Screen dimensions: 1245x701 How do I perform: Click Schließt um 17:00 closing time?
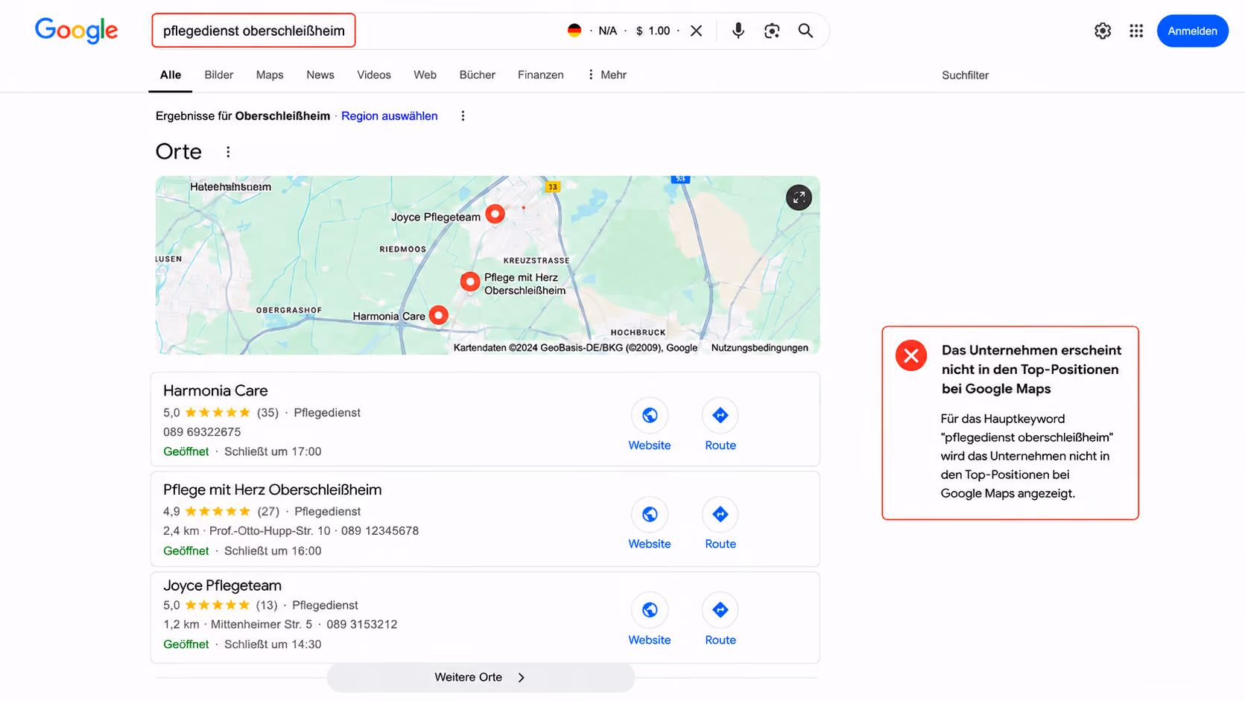click(x=273, y=451)
